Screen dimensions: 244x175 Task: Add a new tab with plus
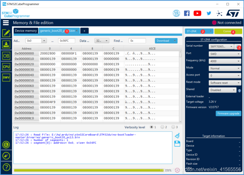(84, 31)
